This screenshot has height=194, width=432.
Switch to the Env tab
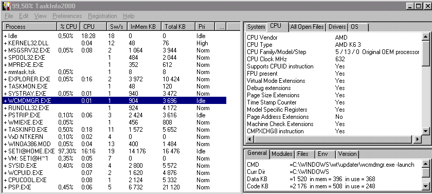click(325, 154)
